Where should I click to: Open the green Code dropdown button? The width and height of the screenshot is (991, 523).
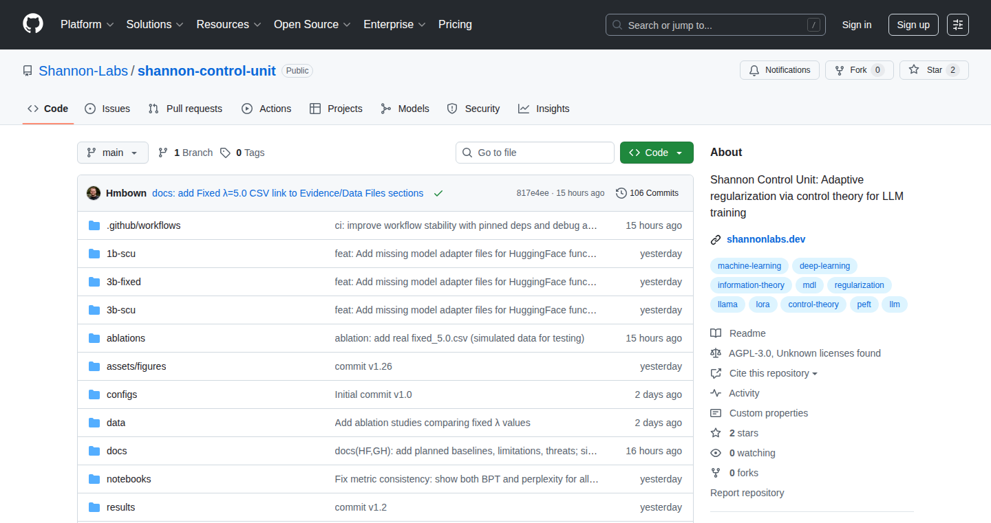(657, 153)
